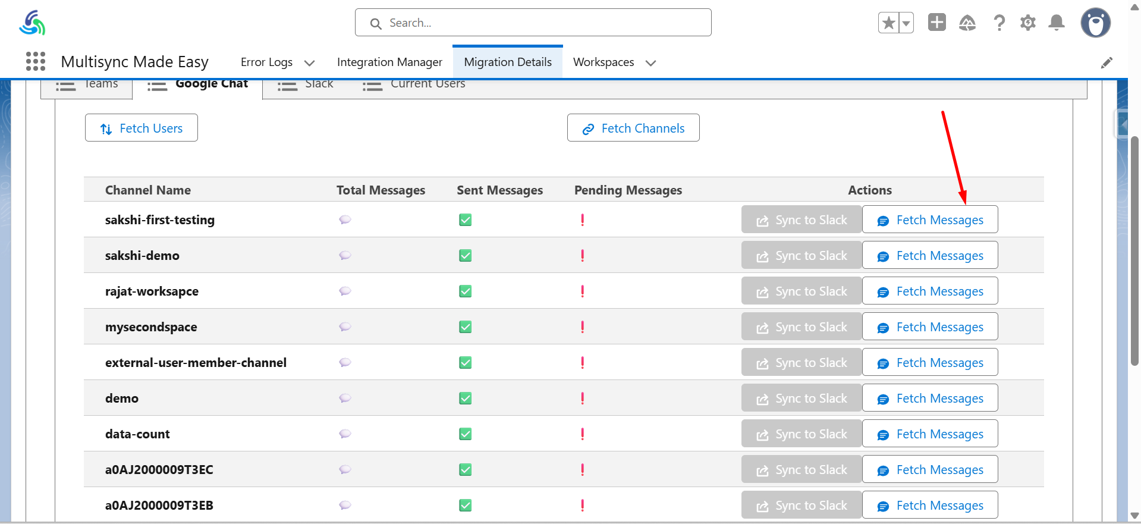Fetch Messages for a0AJ2000009T3EB

(x=930, y=505)
